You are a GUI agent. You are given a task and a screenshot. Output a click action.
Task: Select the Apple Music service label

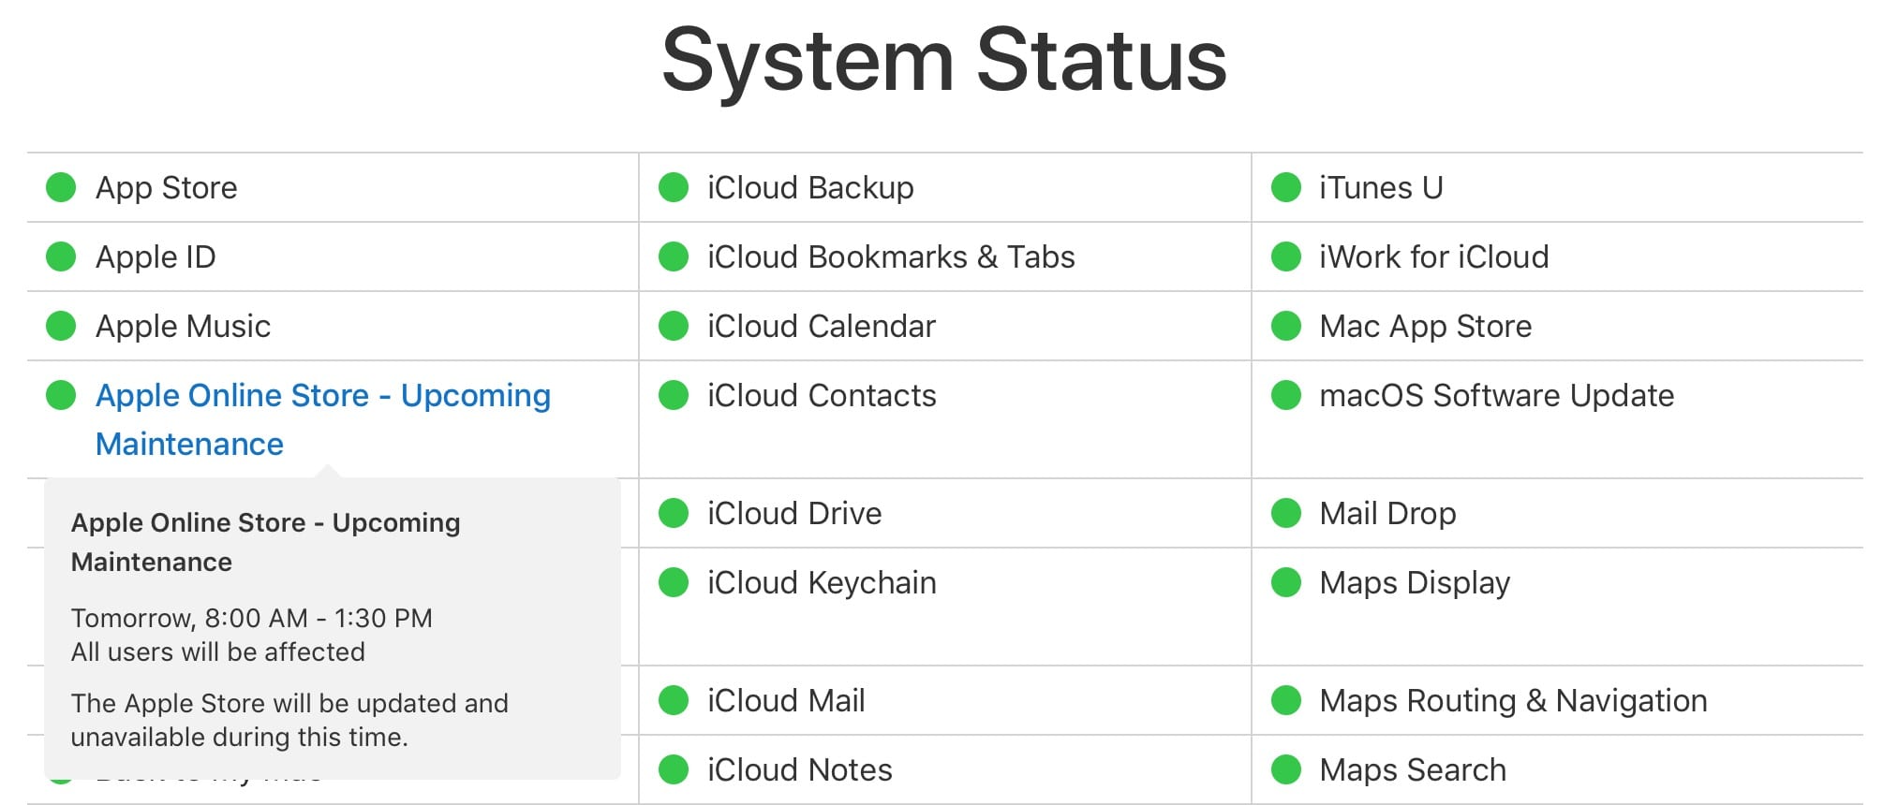tap(183, 327)
